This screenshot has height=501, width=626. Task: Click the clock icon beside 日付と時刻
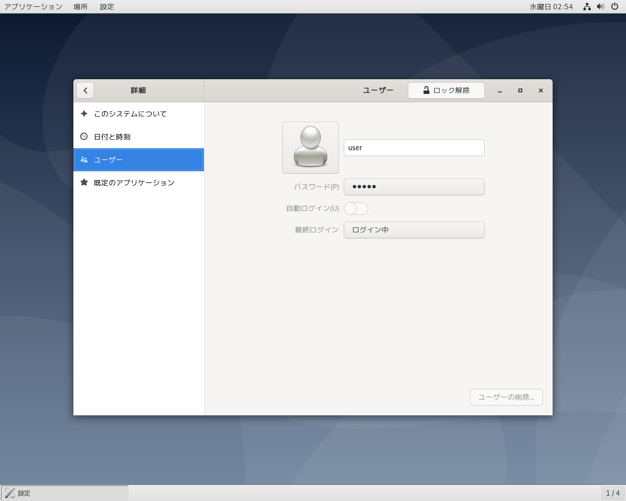(84, 137)
